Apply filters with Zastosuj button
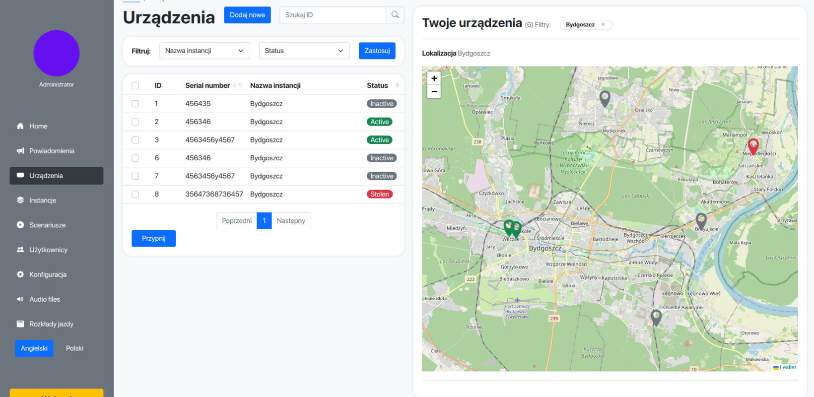Screen dimensions: 814x397 [x=377, y=51]
